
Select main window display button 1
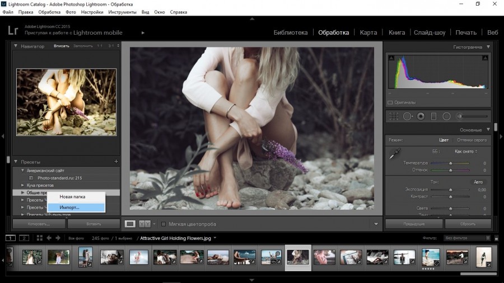(10, 238)
